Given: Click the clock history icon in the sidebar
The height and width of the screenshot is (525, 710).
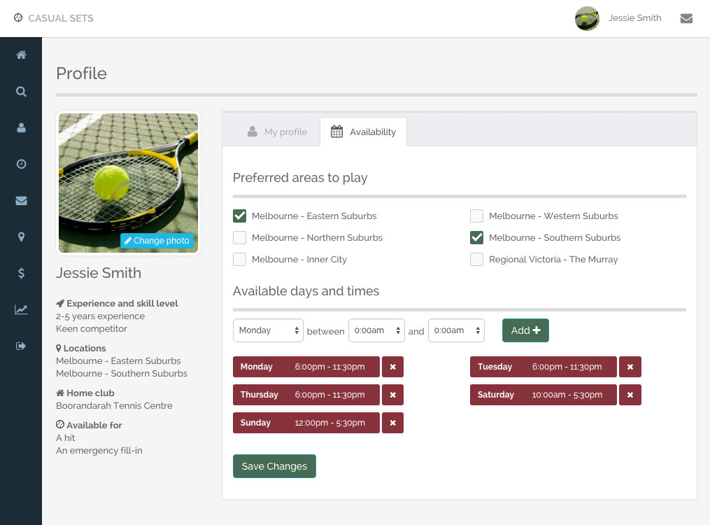Looking at the screenshot, I should pos(21,164).
